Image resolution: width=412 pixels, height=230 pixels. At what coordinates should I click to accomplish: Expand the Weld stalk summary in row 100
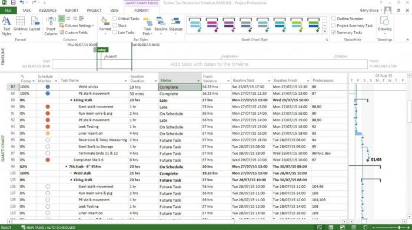(x=71, y=173)
